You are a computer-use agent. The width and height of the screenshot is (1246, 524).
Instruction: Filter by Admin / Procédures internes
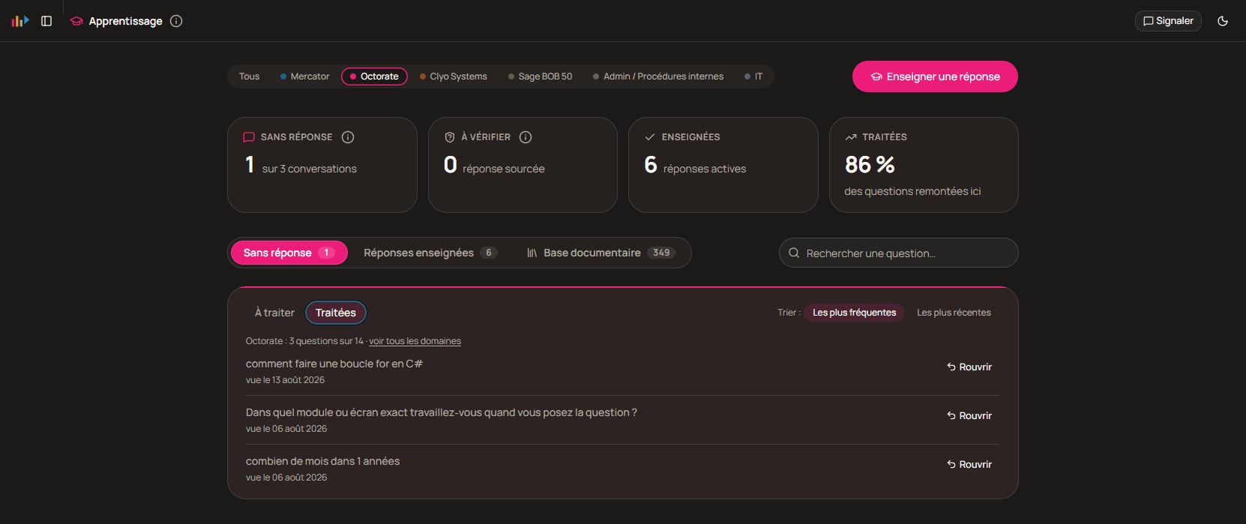coord(658,76)
